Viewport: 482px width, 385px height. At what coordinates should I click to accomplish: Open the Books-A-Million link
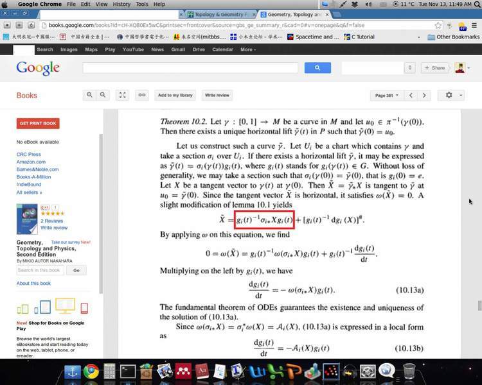[34, 177]
